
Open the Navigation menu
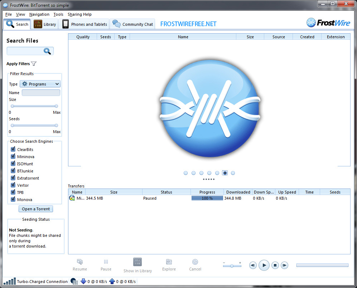(39, 14)
